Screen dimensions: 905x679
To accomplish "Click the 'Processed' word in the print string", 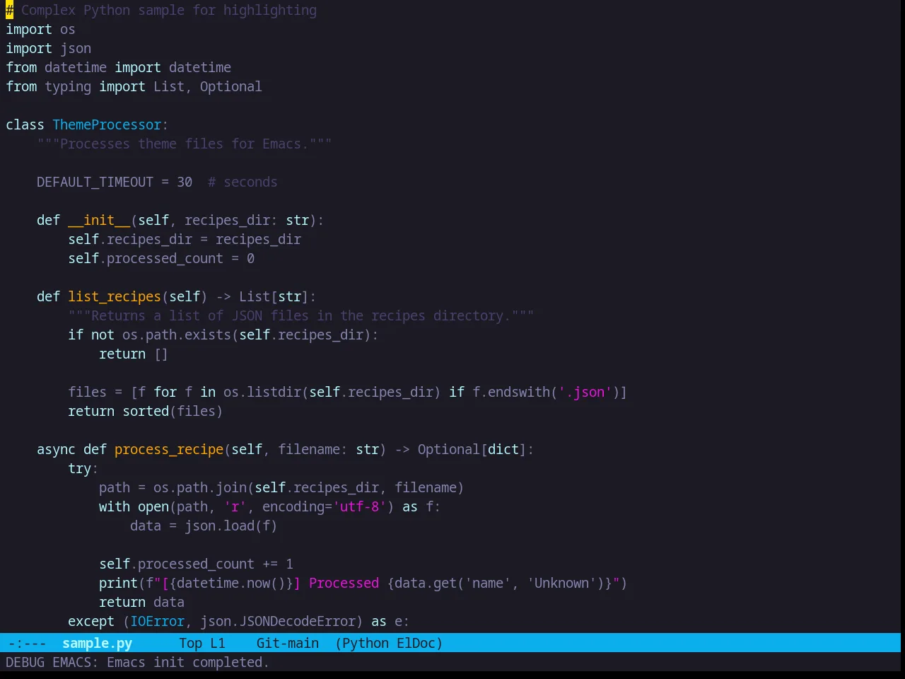I will [x=344, y=583].
